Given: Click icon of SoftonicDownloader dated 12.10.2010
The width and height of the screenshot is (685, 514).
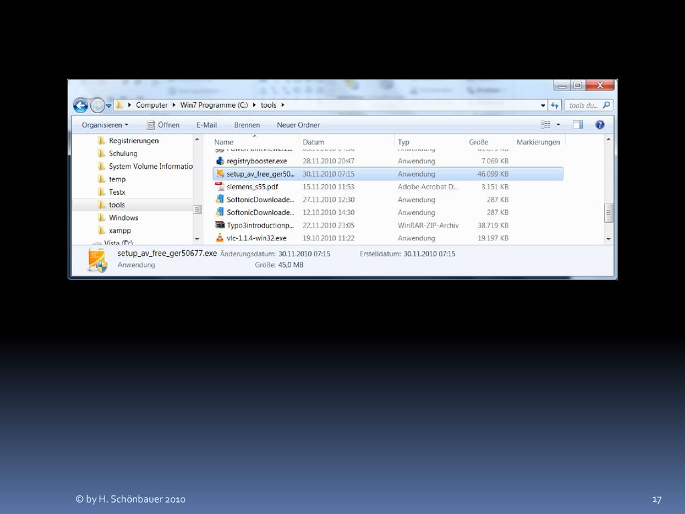Looking at the screenshot, I should click(219, 212).
